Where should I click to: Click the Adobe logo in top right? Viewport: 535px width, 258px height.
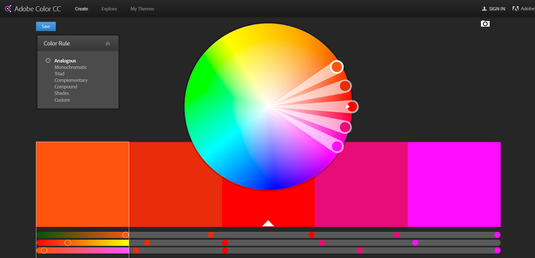pos(515,9)
